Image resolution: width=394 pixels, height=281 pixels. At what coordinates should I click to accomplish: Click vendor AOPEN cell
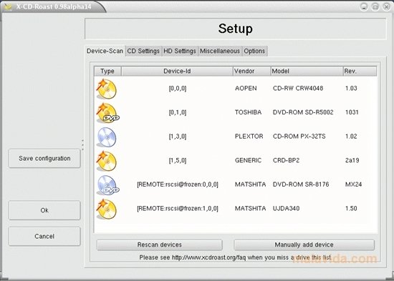tap(246, 89)
